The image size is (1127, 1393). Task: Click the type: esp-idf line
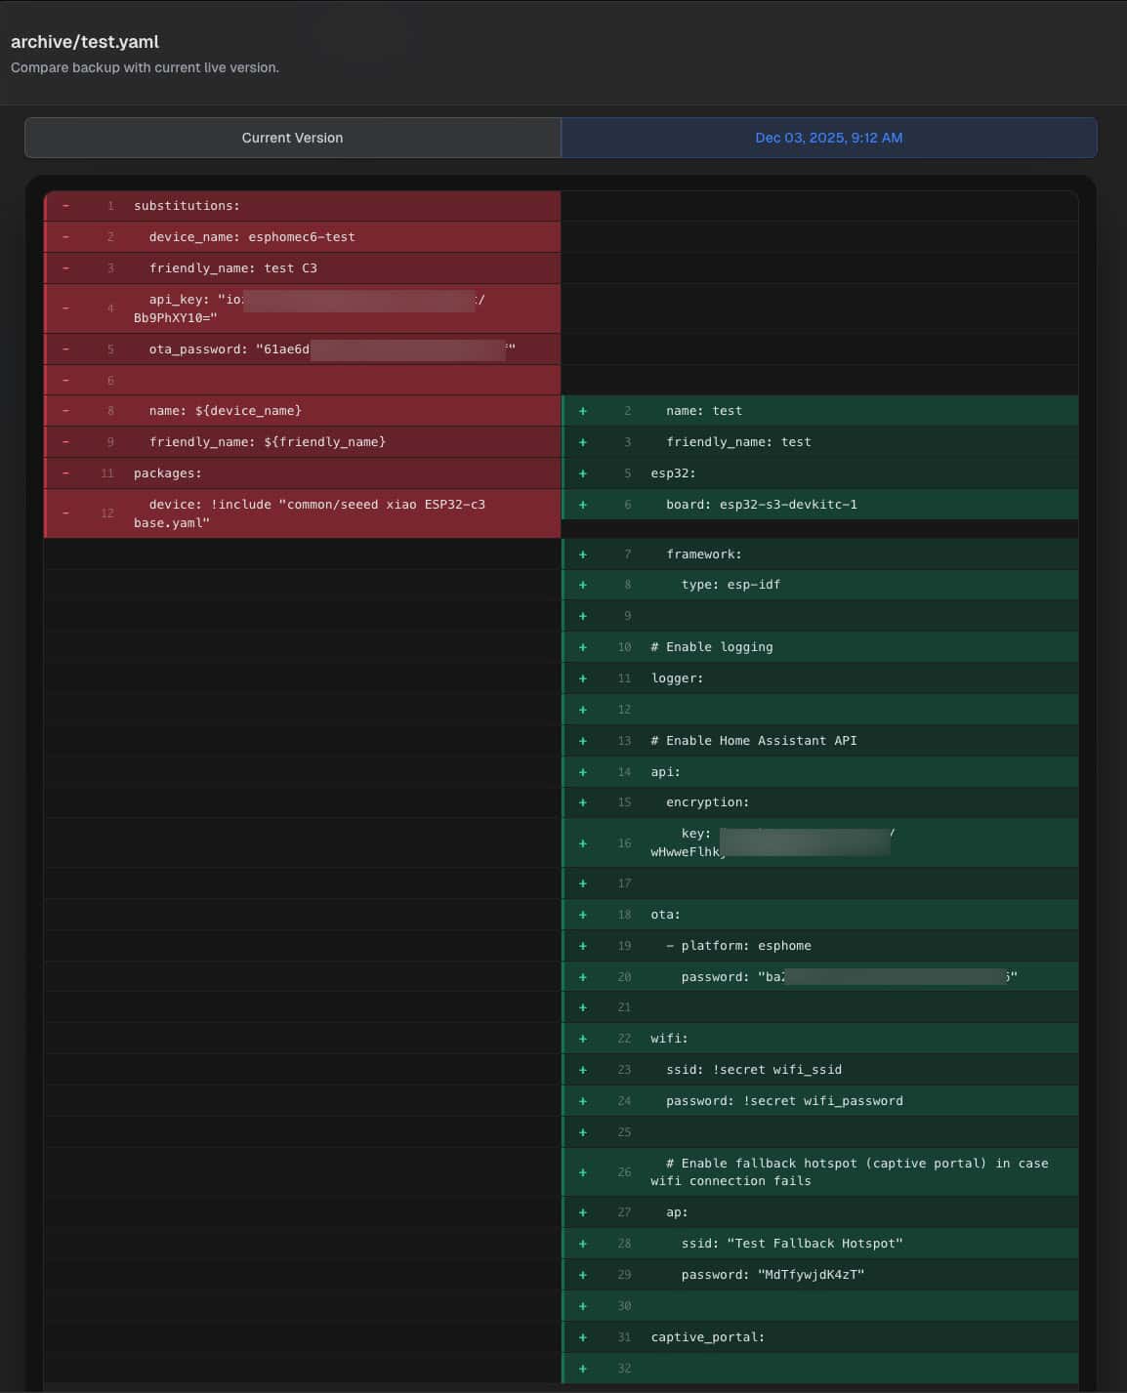tap(730, 585)
